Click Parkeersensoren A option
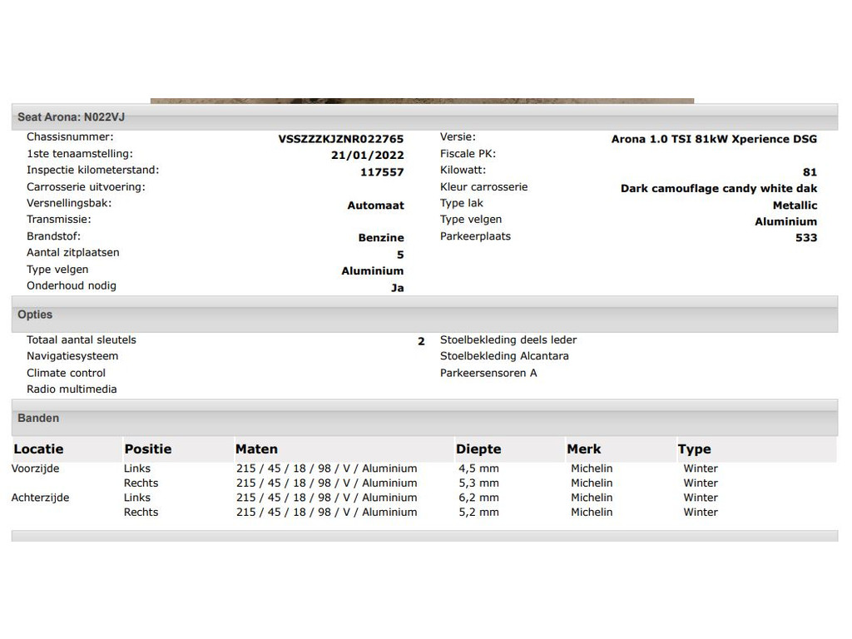 click(488, 374)
